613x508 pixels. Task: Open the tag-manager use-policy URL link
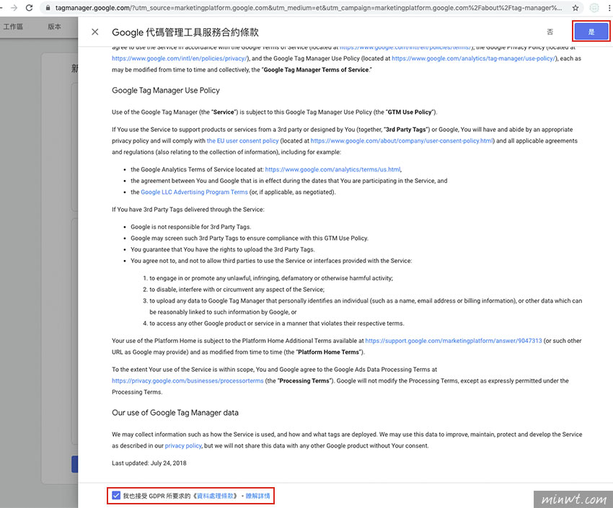[473, 58]
